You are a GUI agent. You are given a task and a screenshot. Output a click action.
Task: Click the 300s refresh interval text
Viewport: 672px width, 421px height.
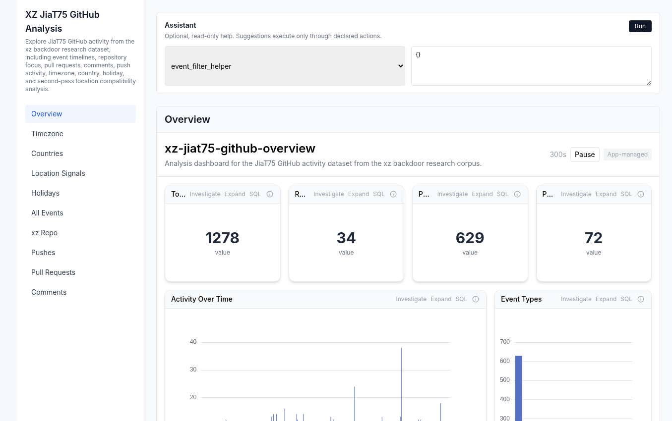click(x=558, y=155)
